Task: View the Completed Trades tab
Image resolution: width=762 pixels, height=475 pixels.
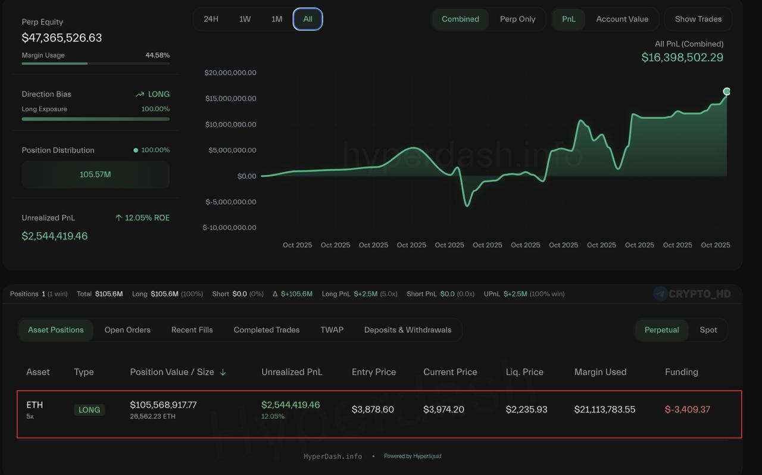Action: tap(266, 330)
